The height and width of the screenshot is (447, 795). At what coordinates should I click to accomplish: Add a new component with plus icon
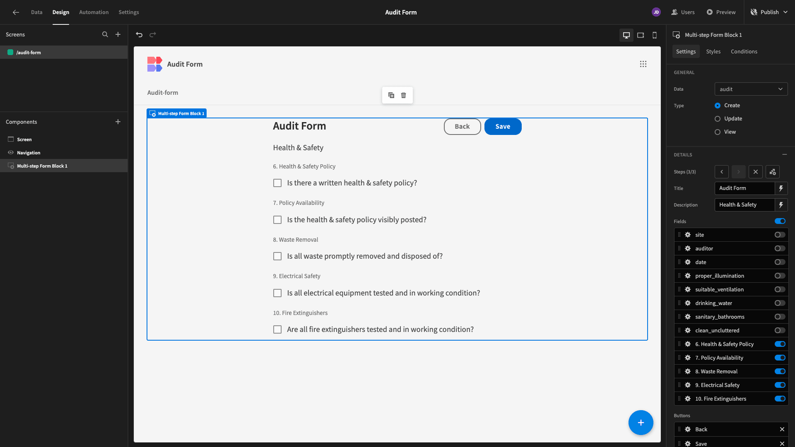(118, 122)
